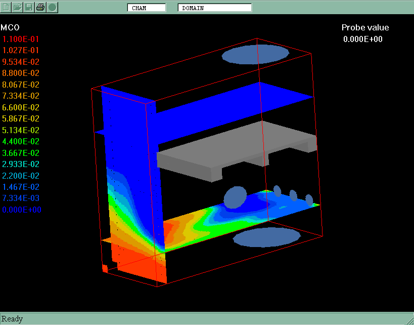Click the Ready status bar text
The image size is (414, 325).
click(12, 319)
